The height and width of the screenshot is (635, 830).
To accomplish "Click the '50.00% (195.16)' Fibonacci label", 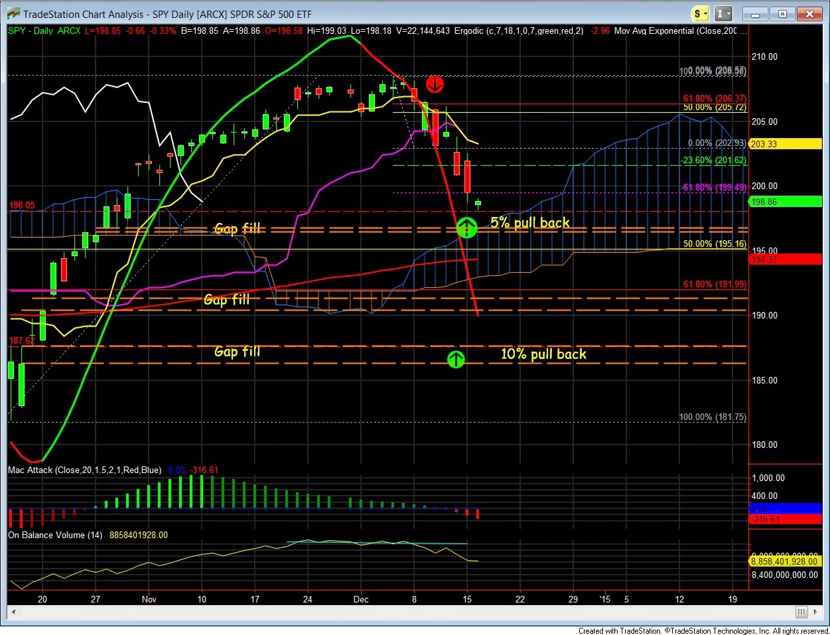I will click(x=715, y=244).
